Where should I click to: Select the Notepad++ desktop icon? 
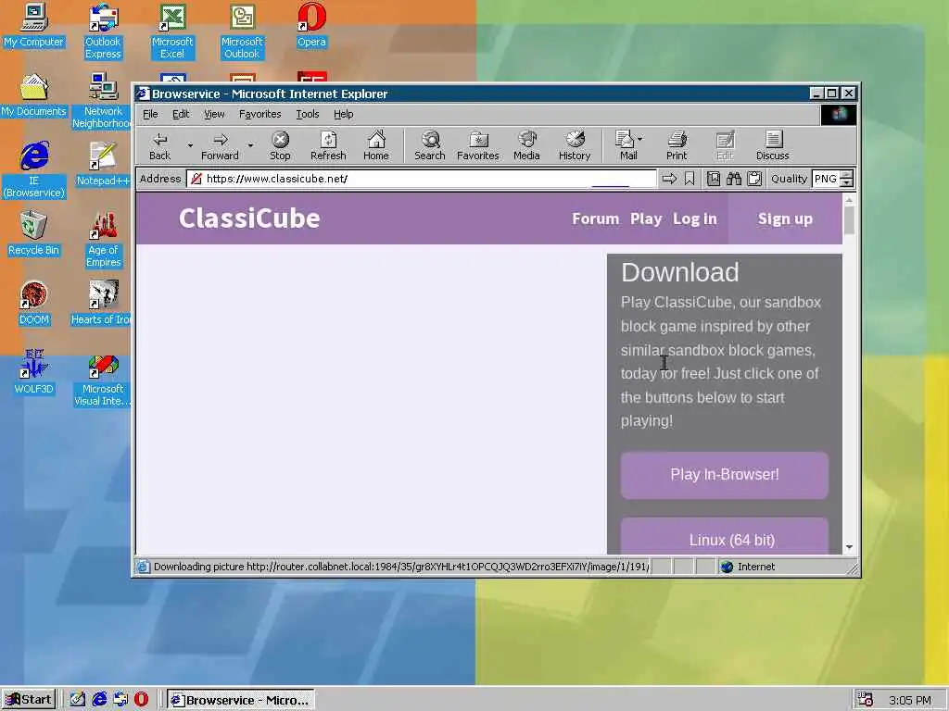point(103,165)
